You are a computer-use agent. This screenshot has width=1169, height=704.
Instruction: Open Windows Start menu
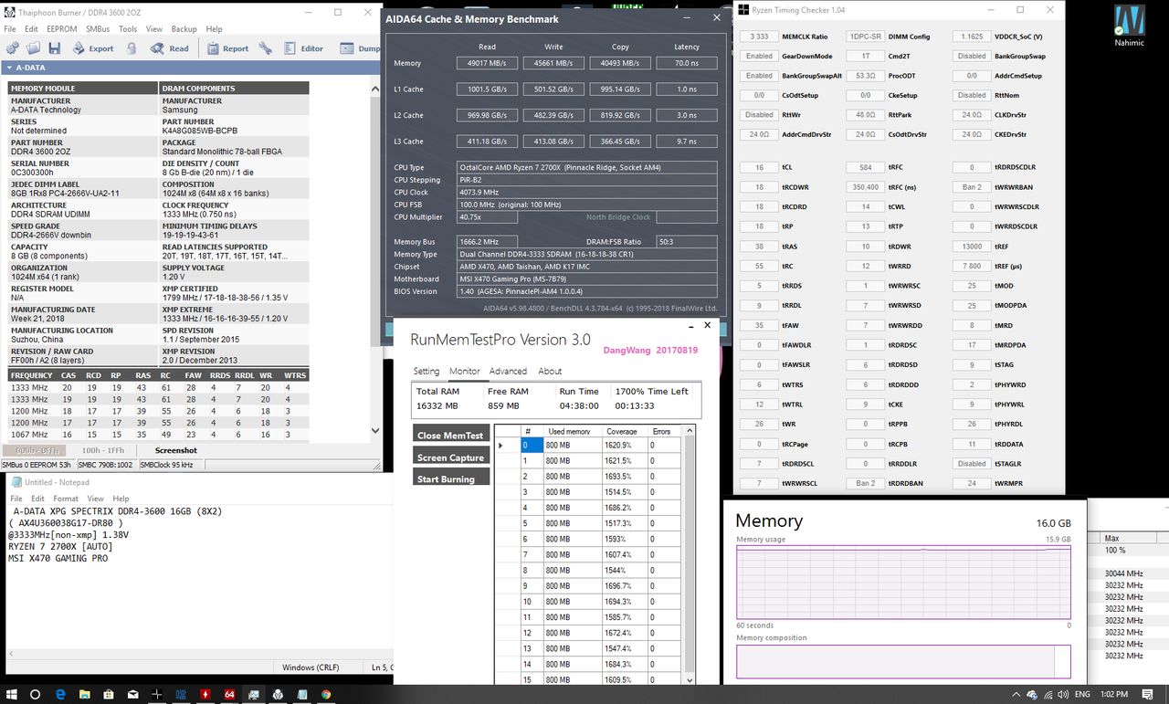(x=11, y=694)
